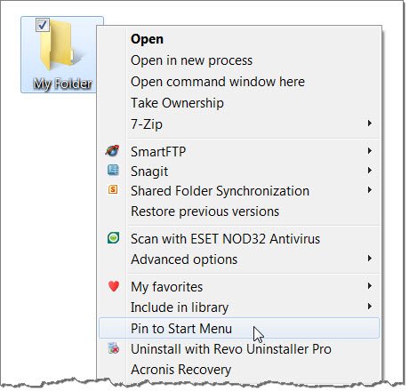Choose Acronis Recovery entry
Image resolution: width=409 pixels, height=391 pixels.
click(x=180, y=370)
